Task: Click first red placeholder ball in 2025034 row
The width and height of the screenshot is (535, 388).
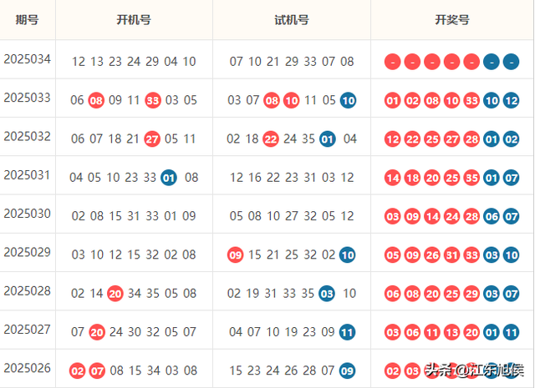Action: point(393,62)
